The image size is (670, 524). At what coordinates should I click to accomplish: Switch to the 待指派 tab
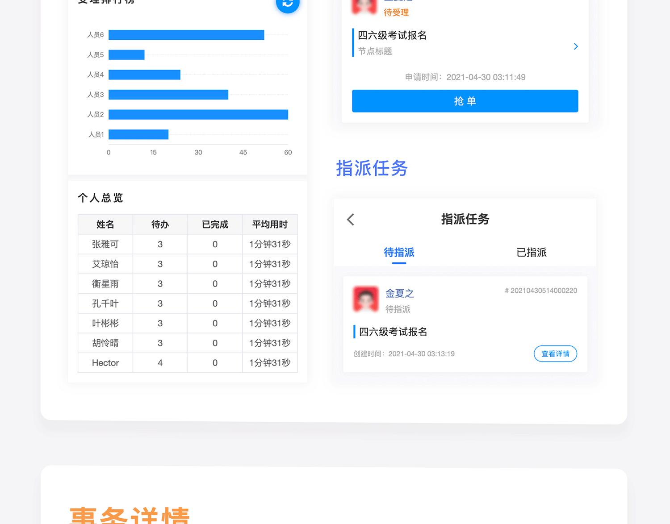399,253
